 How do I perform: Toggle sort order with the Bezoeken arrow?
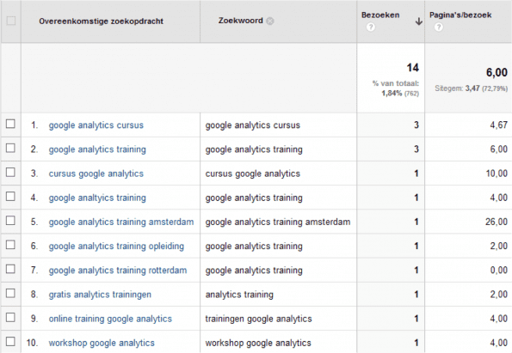pyautogui.click(x=418, y=21)
